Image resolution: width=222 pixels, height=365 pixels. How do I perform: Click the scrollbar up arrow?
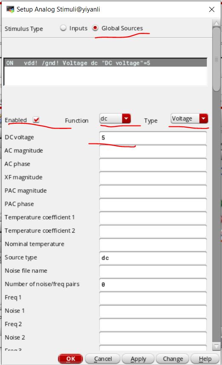click(216, 23)
